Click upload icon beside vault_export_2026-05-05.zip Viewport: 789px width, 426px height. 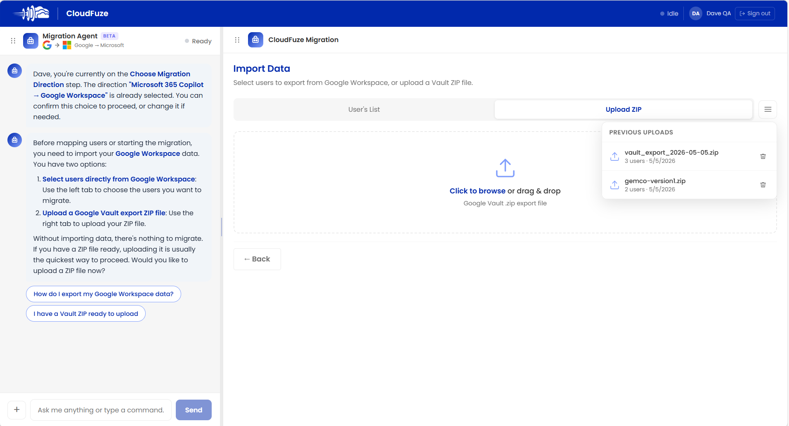(614, 156)
